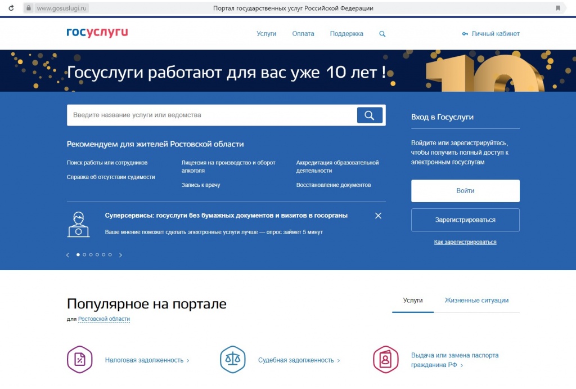Image resolution: width=576 pixels, height=389 pixels.
Task: Dismiss the superservices banner with X
Action: pyautogui.click(x=378, y=215)
